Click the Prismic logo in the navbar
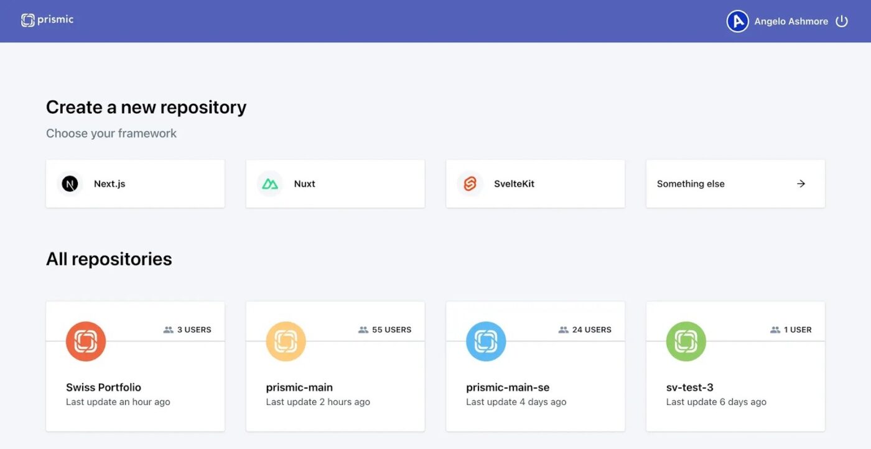The width and height of the screenshot is (871, 449). (x=47, y=20)
